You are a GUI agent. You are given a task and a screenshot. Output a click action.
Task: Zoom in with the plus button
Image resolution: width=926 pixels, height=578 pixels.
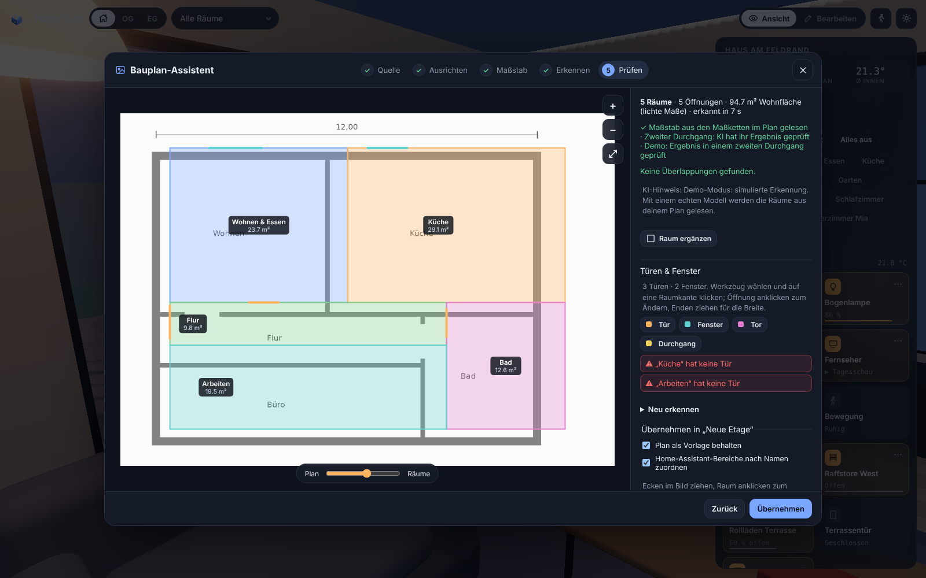(613, 106)
